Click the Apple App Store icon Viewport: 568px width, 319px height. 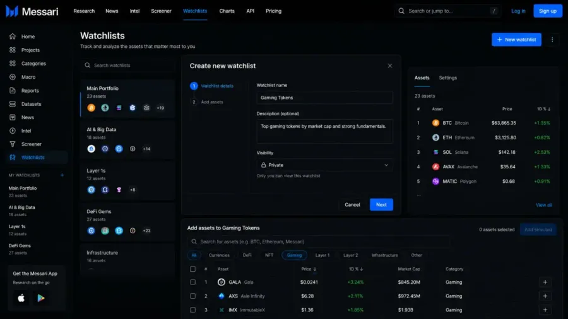click(21, 298)
